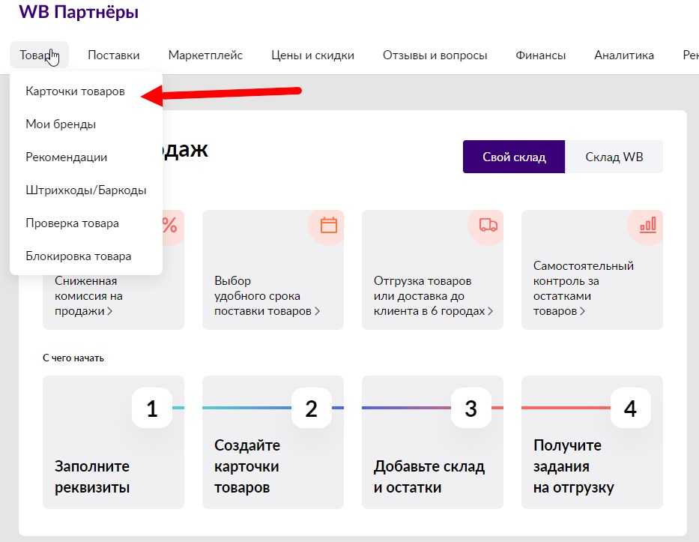
Task: Switch to Свой склад toggle option
Action: tap(513, 157)
